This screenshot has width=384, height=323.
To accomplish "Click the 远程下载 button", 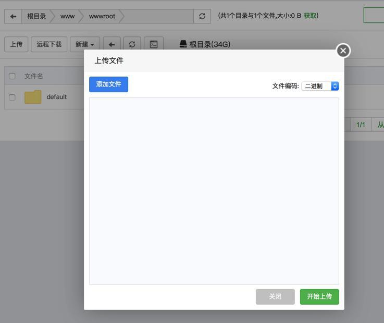I will tap(49, 44).
